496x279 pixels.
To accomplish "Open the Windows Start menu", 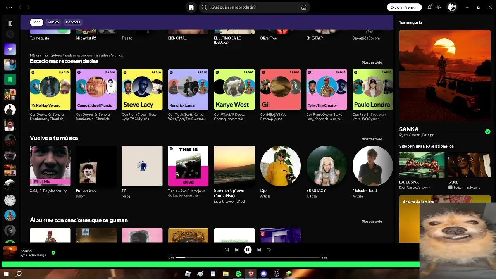I will coord(6,274).
